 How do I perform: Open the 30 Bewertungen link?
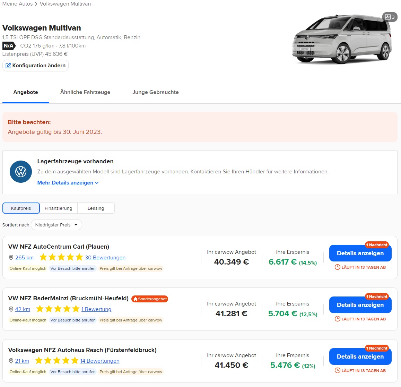tap(105, 257)
